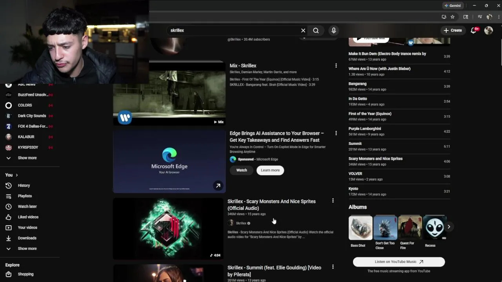Open Skrillex - Summit feat. Ellie Goulding title
The width and height of the screenshot is (502, 282).
tap(275, 271)
